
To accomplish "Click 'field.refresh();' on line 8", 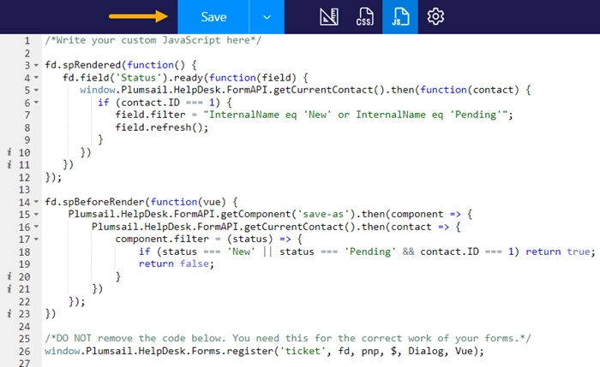I will click(x=162, y=127).
